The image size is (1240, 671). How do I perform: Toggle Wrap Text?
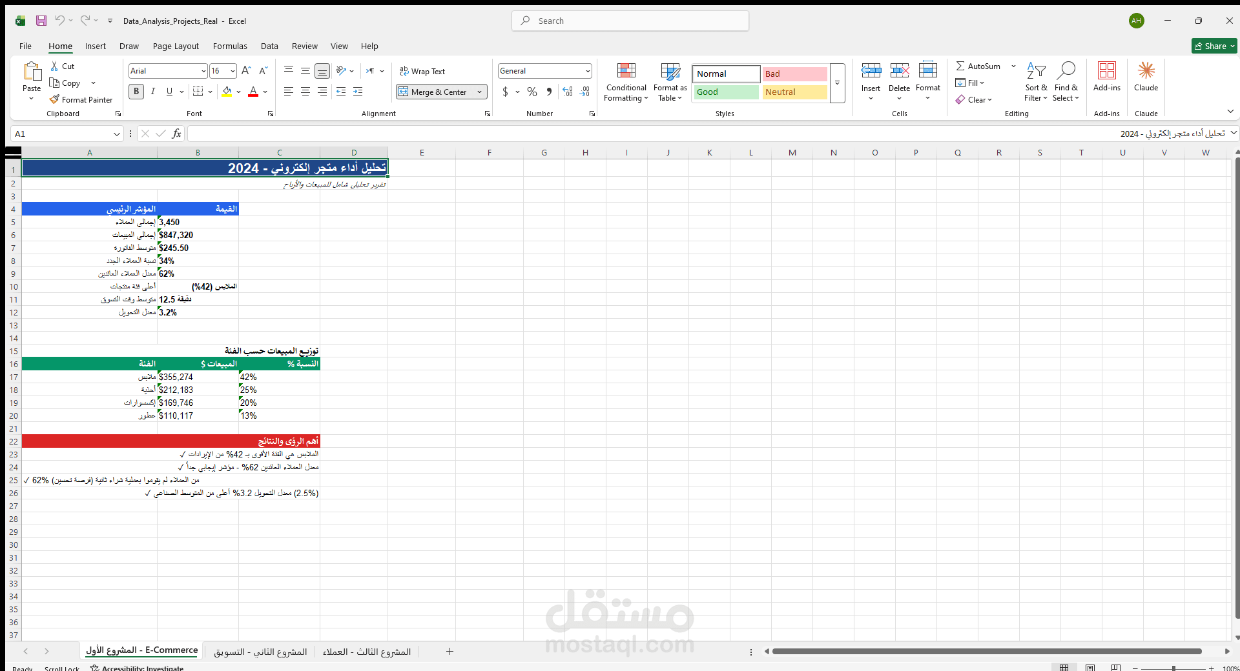pyautogui.click(x=422, y=71)
